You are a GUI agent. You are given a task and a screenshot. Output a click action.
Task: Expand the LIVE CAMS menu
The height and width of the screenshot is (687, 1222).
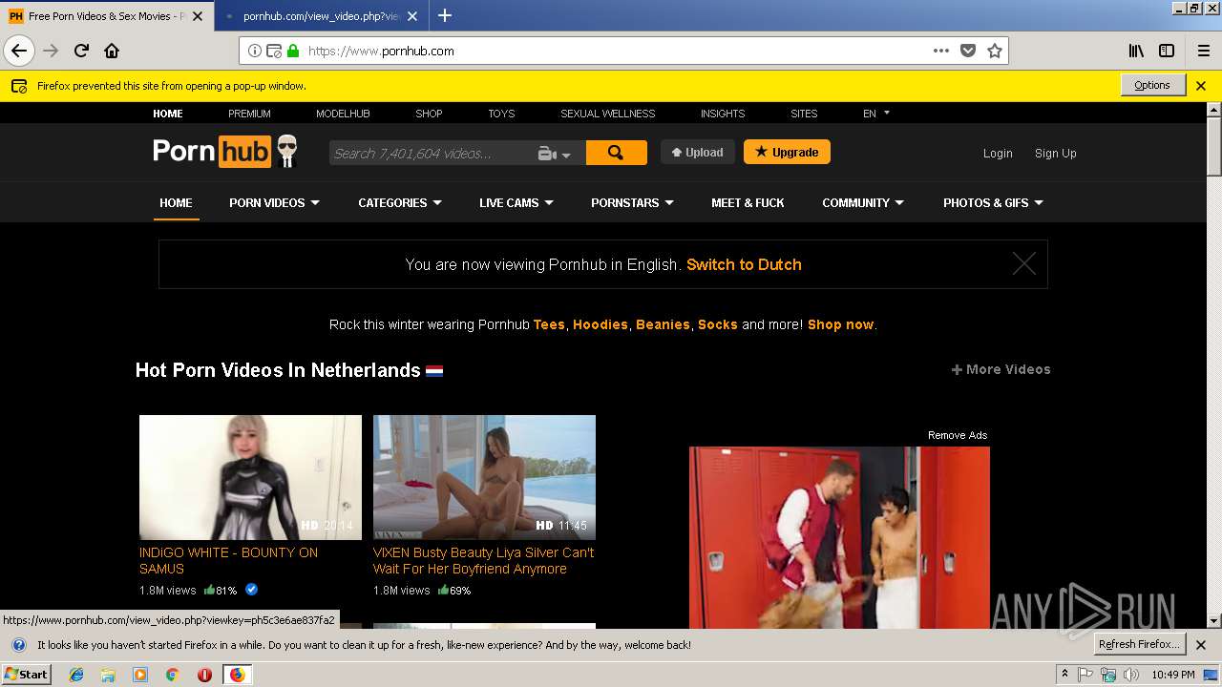[516, 202]
